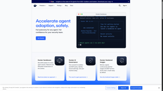
Task: Click the Docker Sandboxes card title
Action: [45, 60]
